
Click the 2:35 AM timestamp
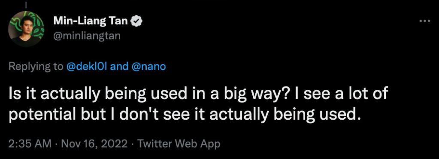pos(30,144)
